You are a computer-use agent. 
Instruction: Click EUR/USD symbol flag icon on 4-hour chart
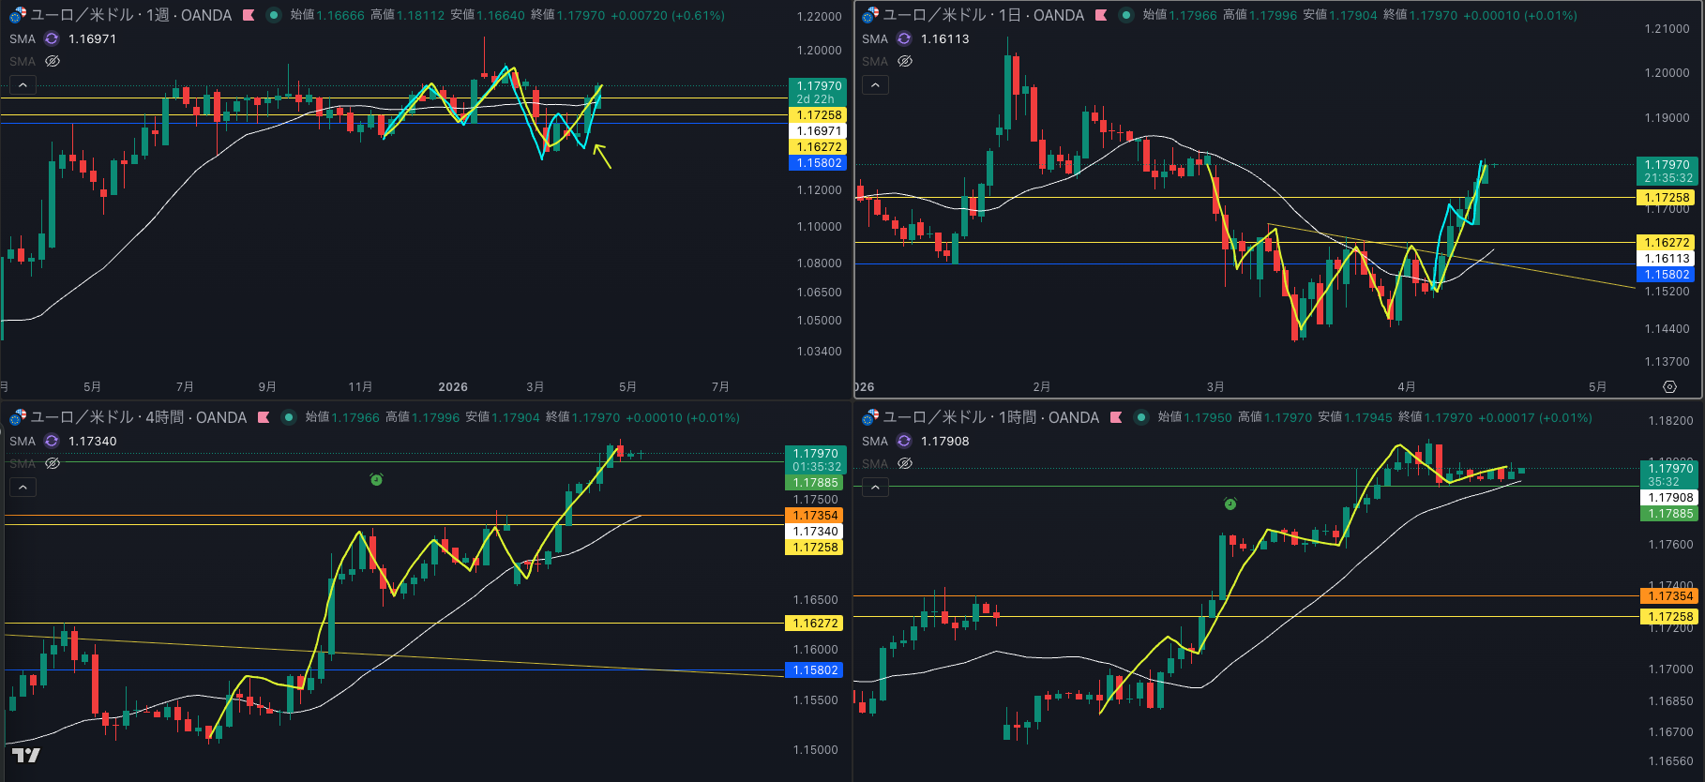[17, 417]
